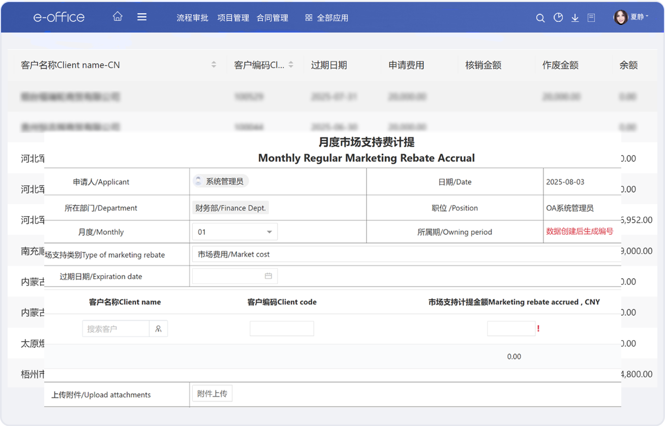Click the 搜索客户 search input field
This screenshot has height=426, width=665.
point(116,329)
